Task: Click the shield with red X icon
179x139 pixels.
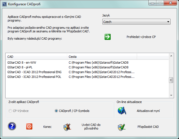Action: tap(67, 127)
